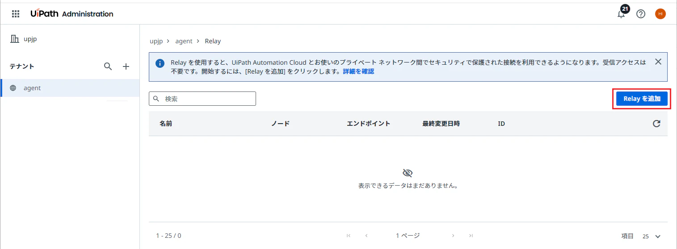The image size is (677, 249).
Task: Click the hidden-eye no data icon
Action: tap(408, 173)
